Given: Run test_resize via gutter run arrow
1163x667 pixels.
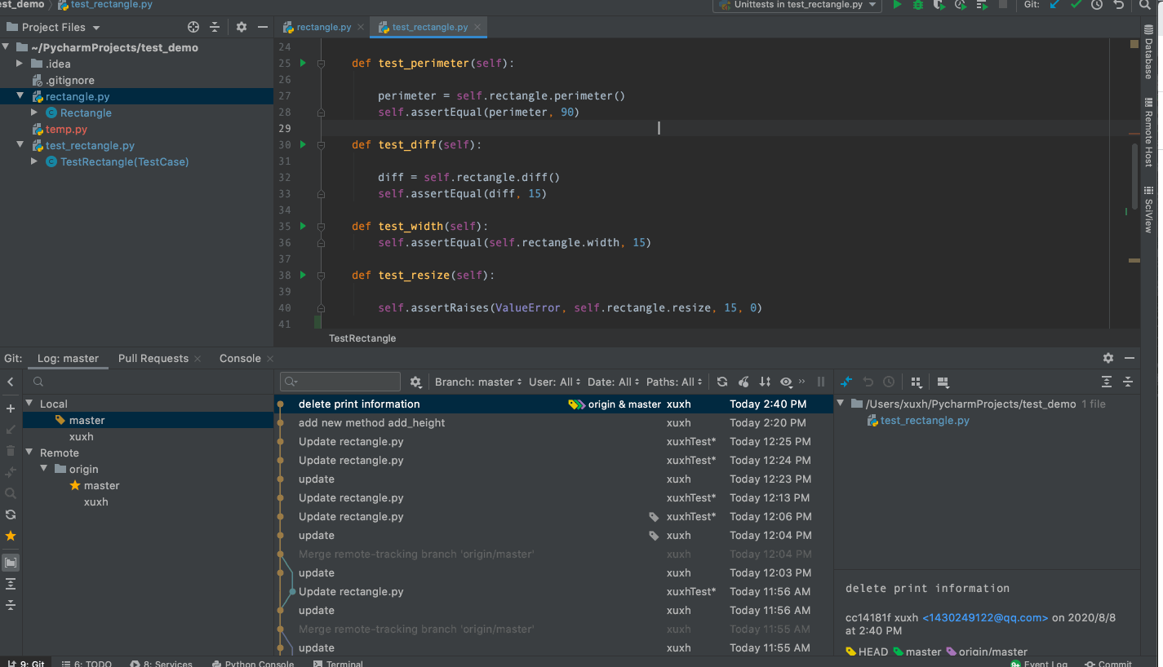Looking at the screenshot, I should pos(303,275).
